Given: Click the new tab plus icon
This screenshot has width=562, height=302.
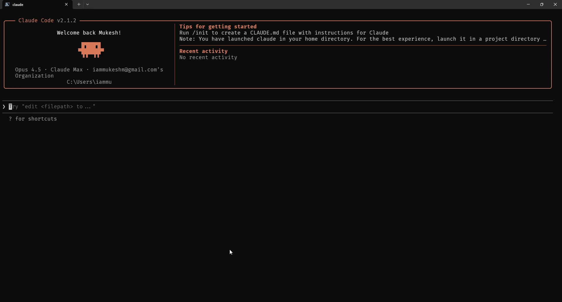Looking at the screenshot, I should (x=79, y=4).
